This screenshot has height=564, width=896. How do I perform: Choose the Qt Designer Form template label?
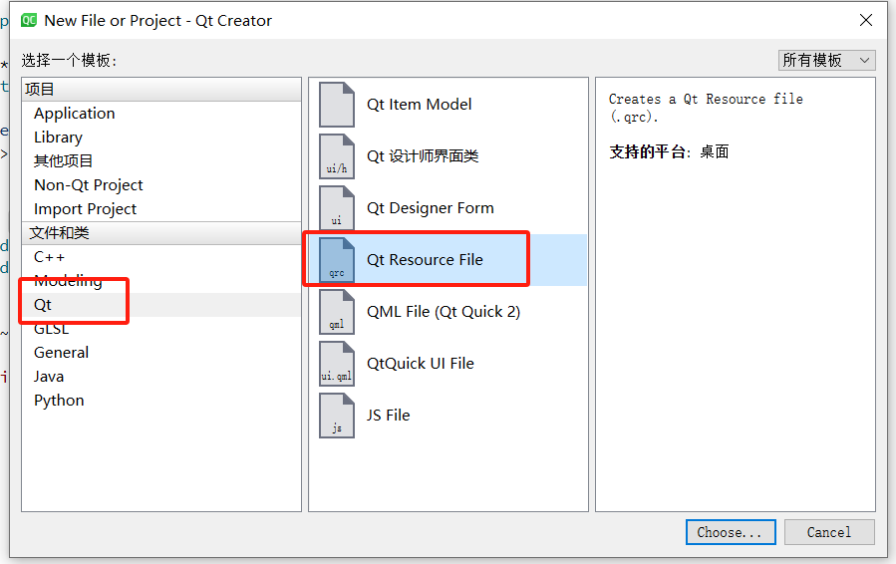(430, 208)
